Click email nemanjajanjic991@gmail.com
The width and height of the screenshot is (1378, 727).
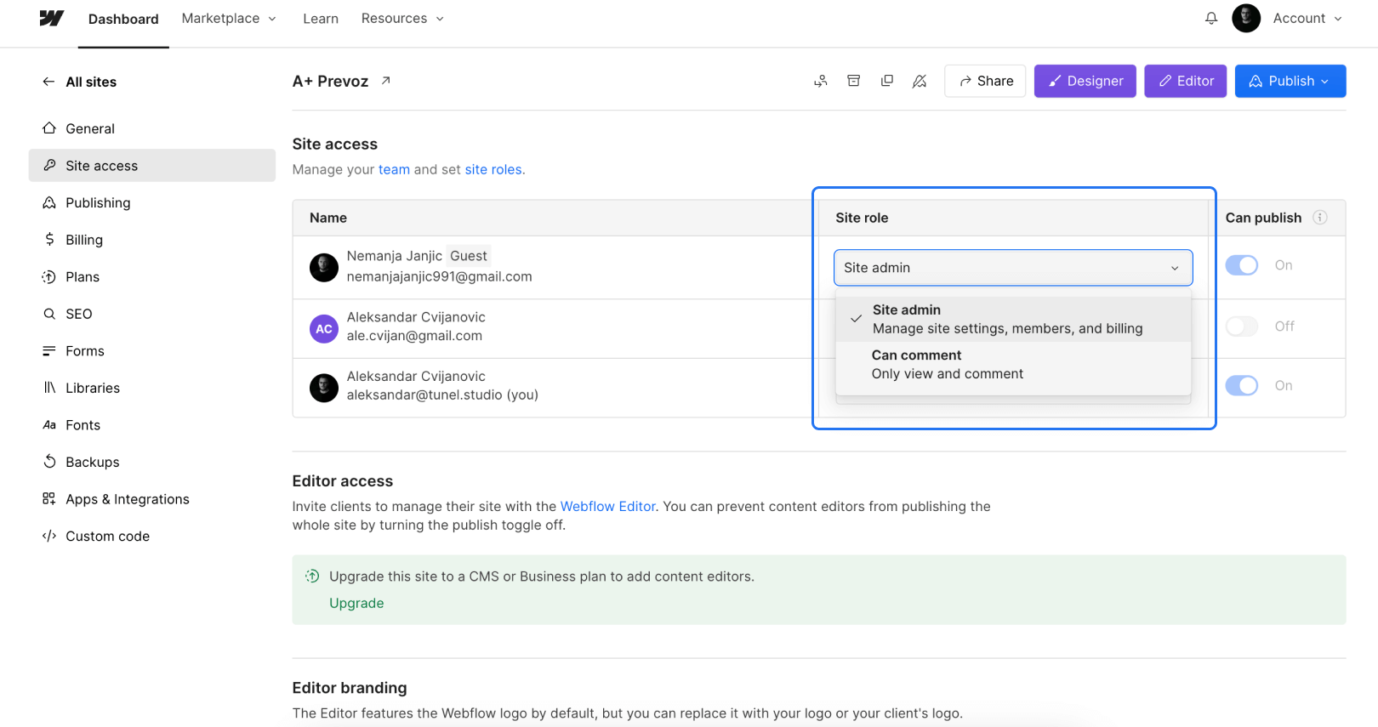coord(440,276)
